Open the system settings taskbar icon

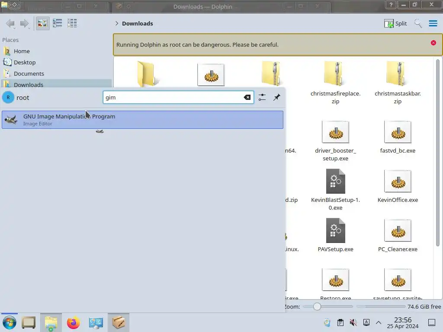96,322
